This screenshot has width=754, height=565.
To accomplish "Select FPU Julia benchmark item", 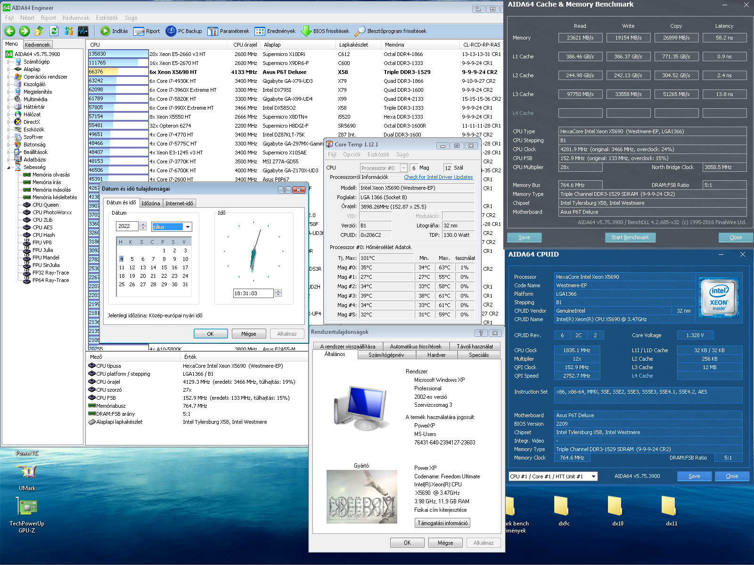I will [42, 250].
